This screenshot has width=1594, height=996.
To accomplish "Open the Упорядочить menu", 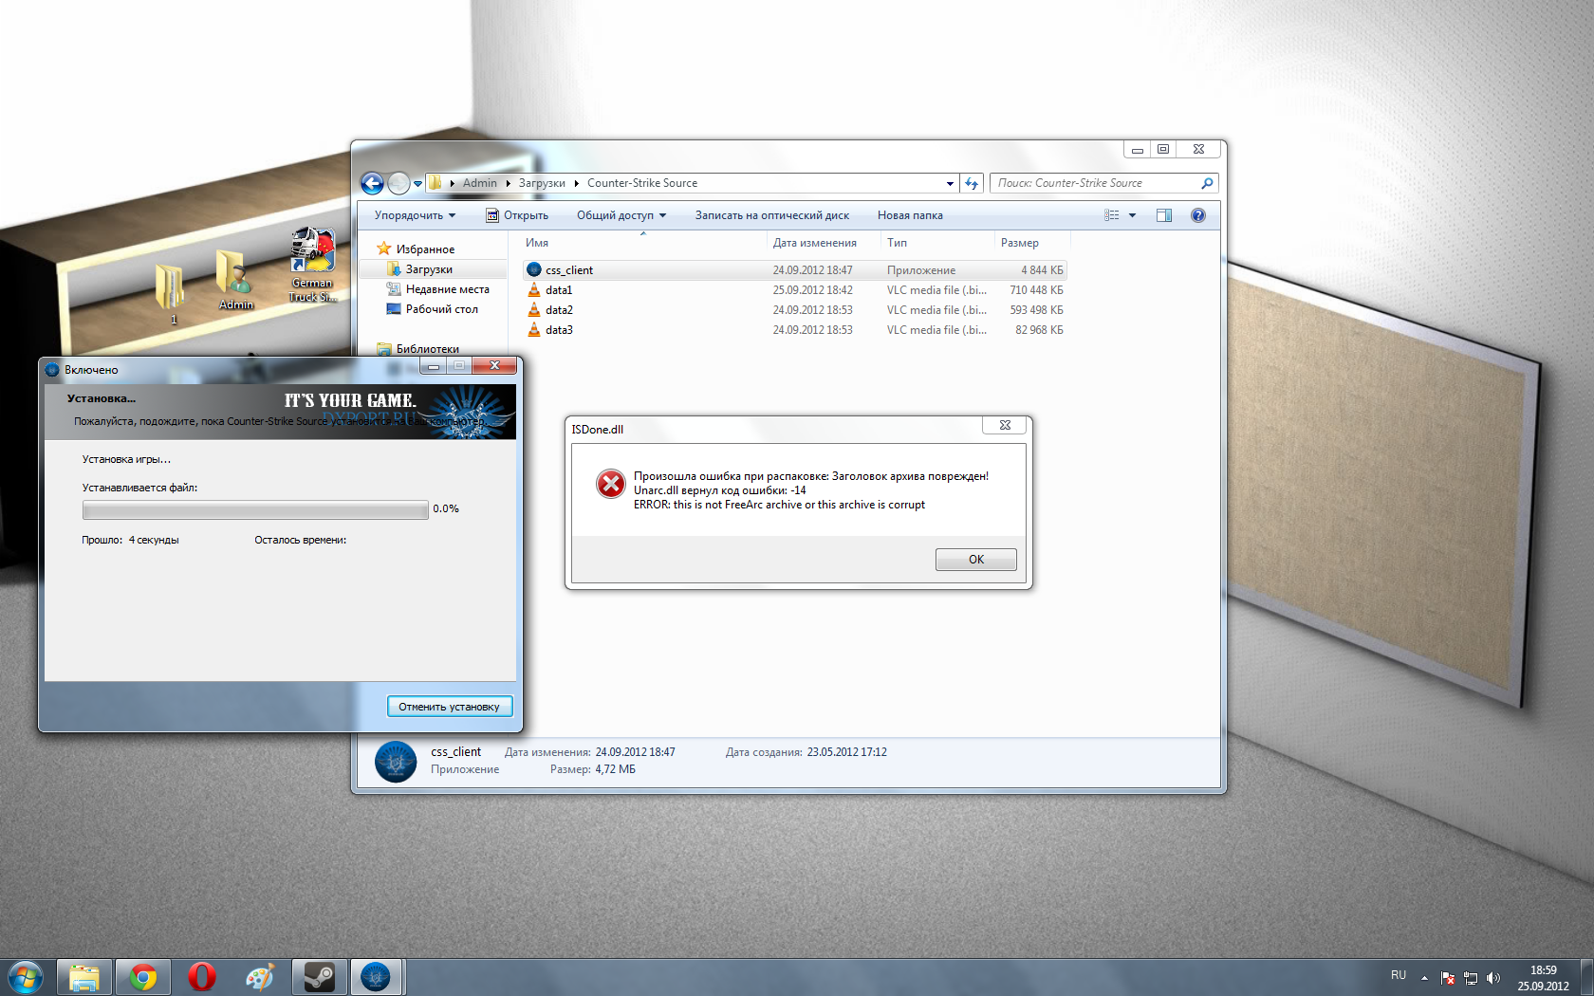I will (x=415, y=215).
